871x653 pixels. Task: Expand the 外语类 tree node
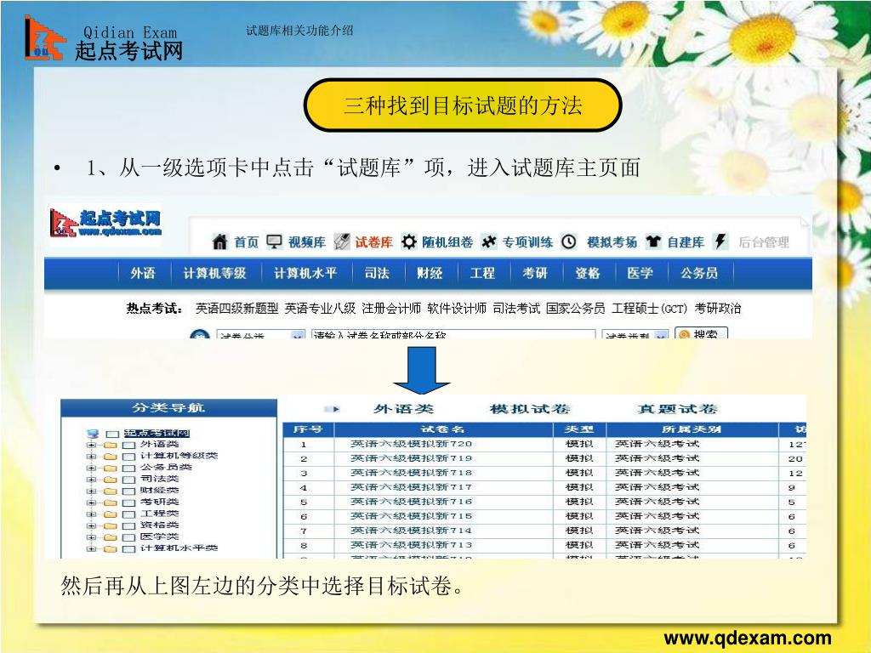tap(91, 446)
